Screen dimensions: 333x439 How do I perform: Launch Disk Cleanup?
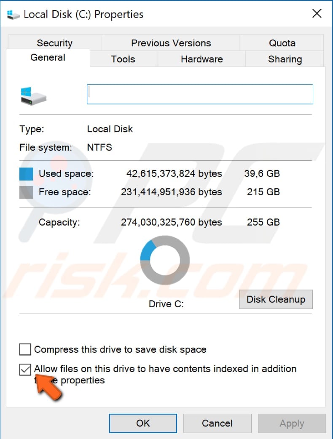pyautogui.click(x=276, y=299)
